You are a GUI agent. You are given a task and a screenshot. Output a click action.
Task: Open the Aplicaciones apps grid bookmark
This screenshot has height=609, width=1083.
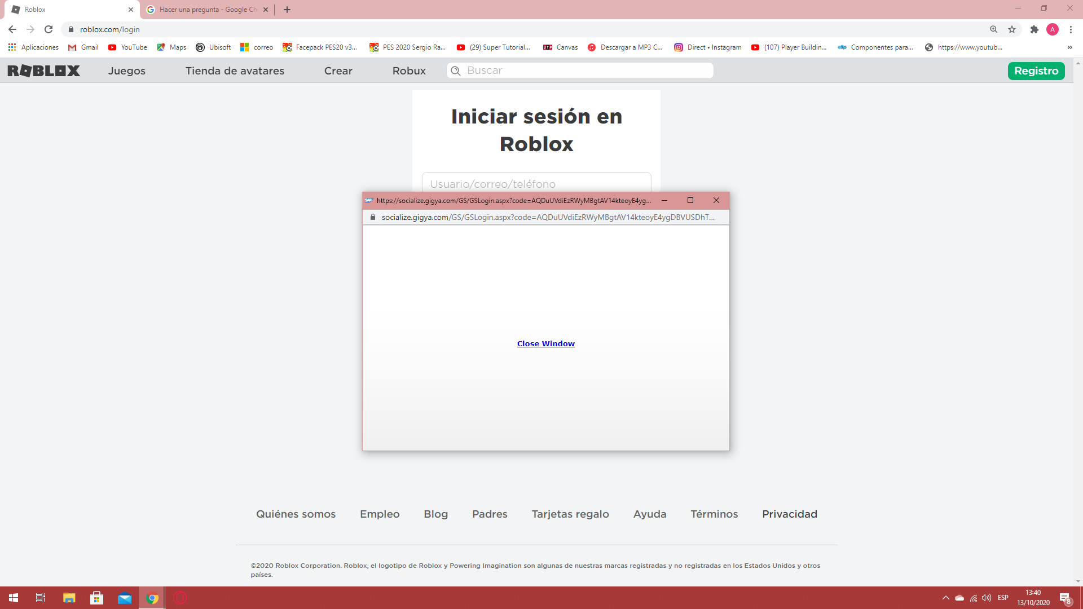tap(33, 47)
